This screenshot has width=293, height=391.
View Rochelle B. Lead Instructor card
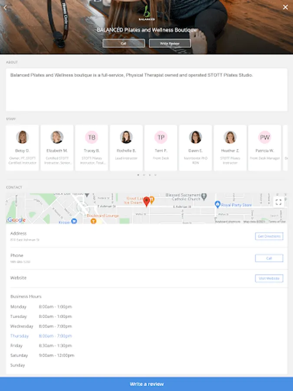pos(126,148)
